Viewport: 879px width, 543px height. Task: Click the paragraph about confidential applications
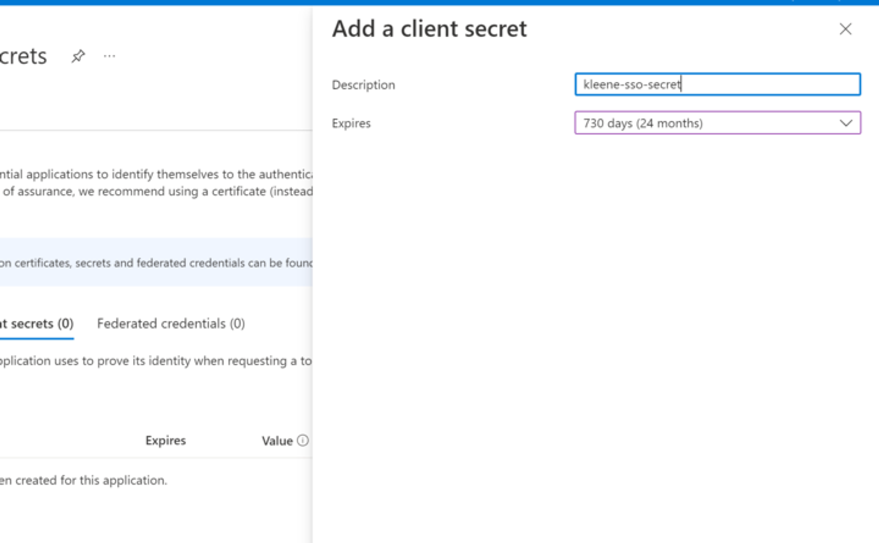point(156,183)
